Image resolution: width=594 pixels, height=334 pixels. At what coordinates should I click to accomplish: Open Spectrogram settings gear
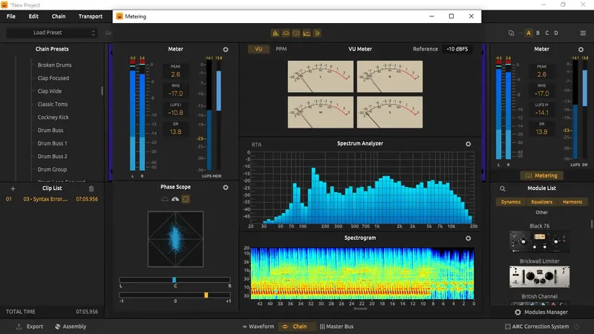[x=469, y=238]
